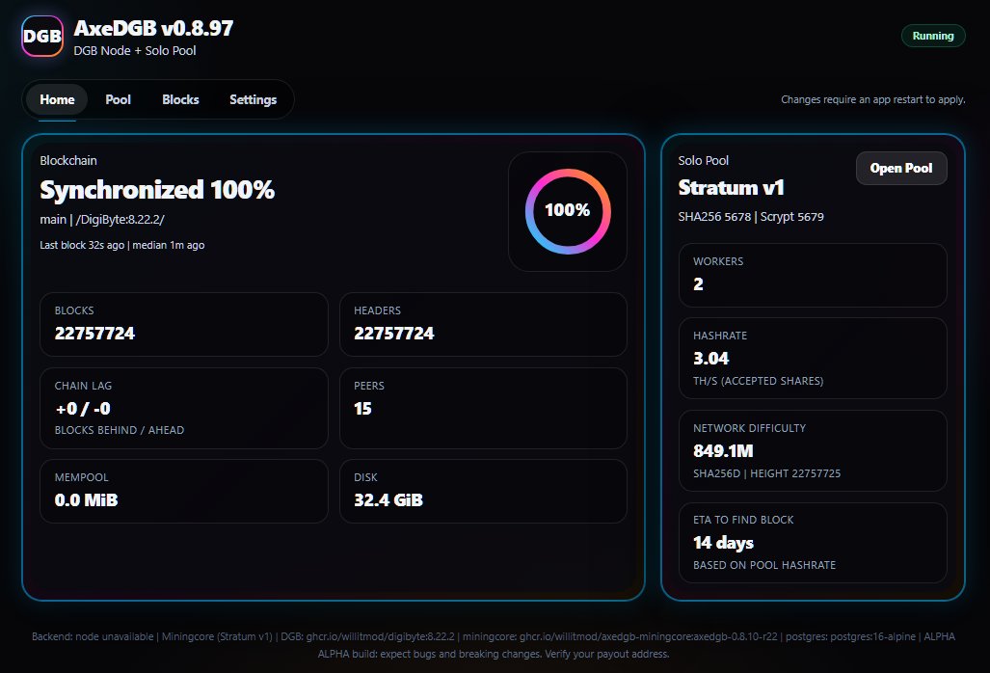Open the Settings tab
The height and width of the screenshot is (673, 990).
click(x=254, y=99)
